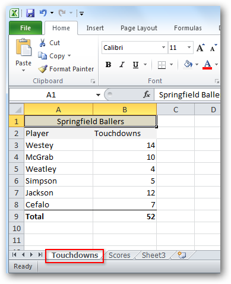Open the font size dropdown arrow
This screenshot has width=231, height=284.
(x=189, y=48)
